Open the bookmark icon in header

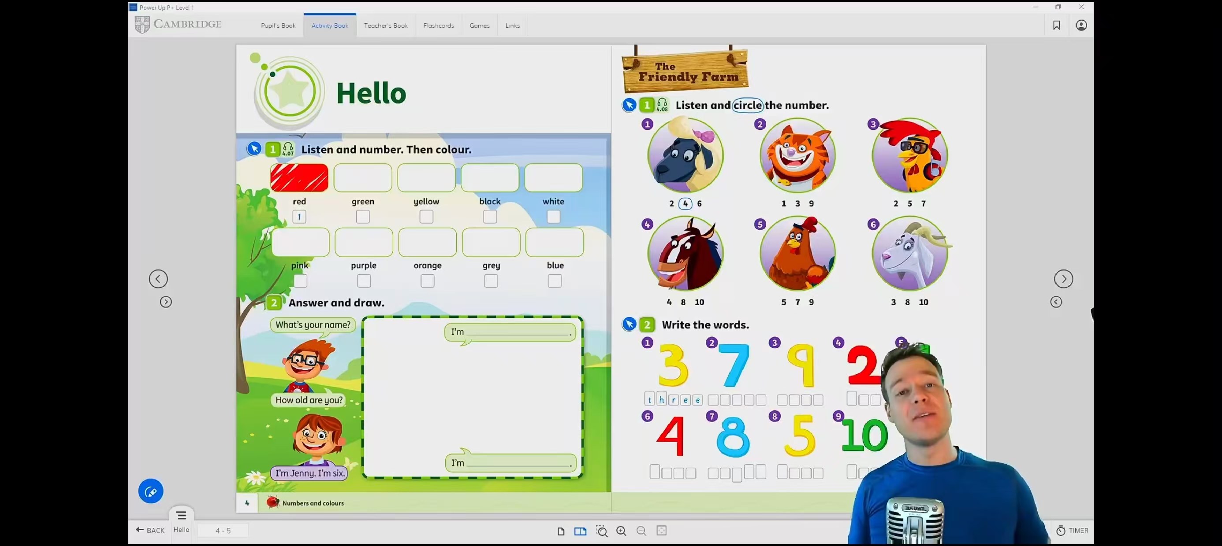1056,25
